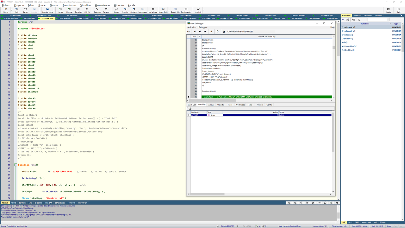Click the Nuevo new file toolbar icon
Screen dimensions: 405x228
click(6, 9)
